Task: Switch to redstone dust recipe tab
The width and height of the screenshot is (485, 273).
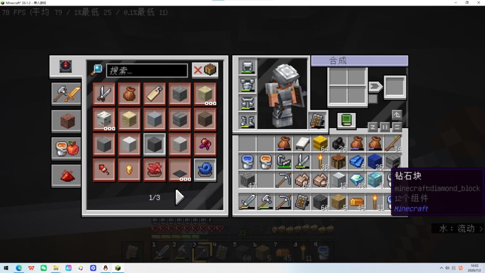Action: [x=66, y=176]
